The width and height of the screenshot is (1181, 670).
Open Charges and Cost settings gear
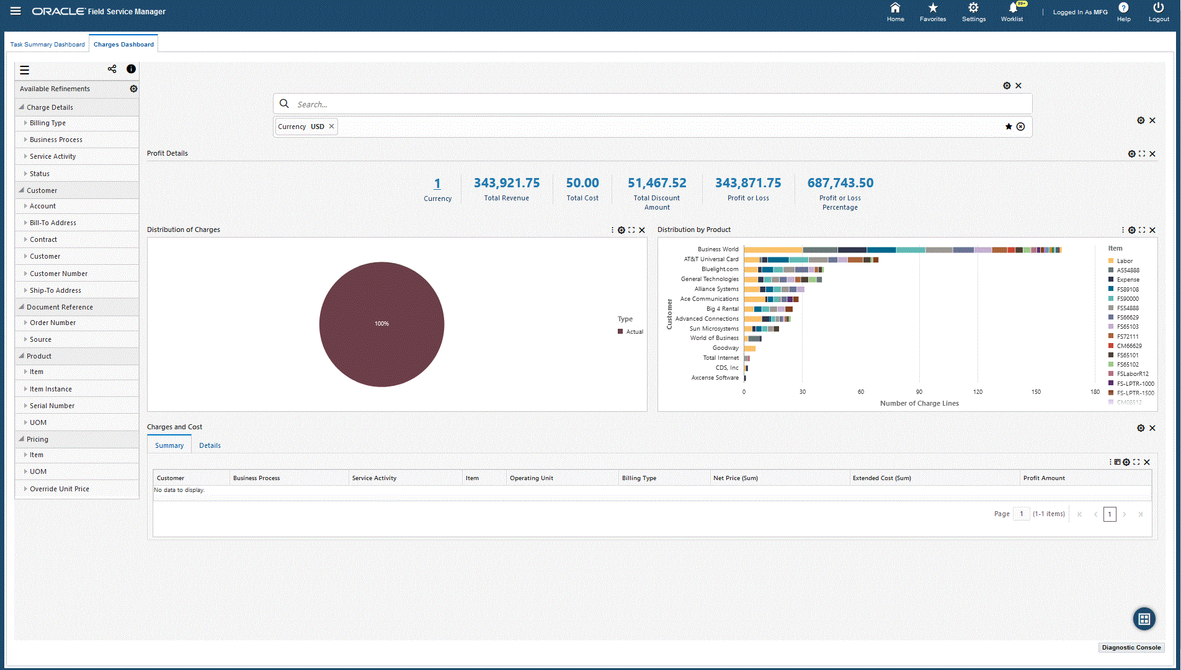coord(1141,428)
